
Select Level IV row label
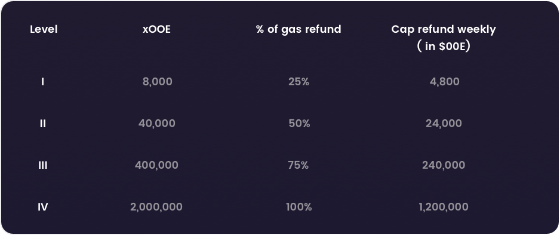tap(43, 207)
